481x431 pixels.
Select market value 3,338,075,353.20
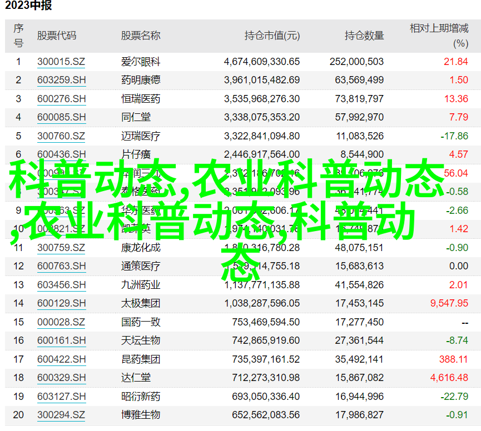pos(262,117)
